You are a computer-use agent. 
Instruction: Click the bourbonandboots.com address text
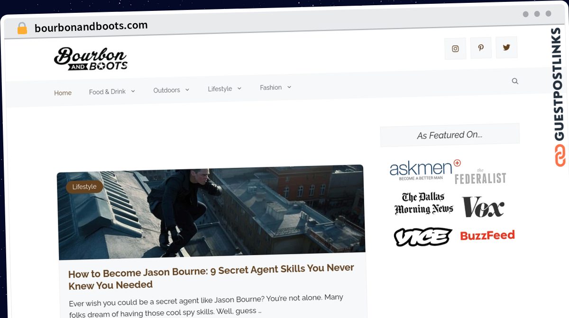[x=91, y=27]
